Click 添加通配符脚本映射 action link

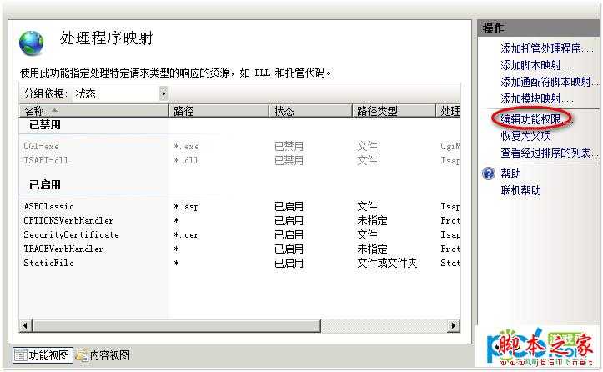(x=549, y=82)
